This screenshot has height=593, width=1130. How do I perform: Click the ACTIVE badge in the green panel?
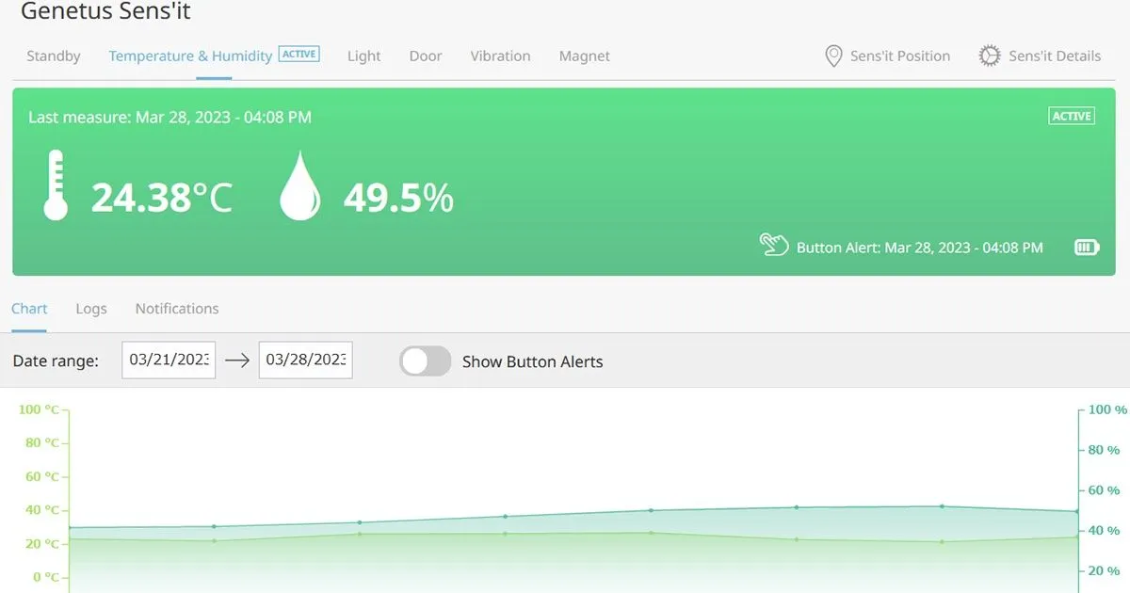pos(1072,116)
